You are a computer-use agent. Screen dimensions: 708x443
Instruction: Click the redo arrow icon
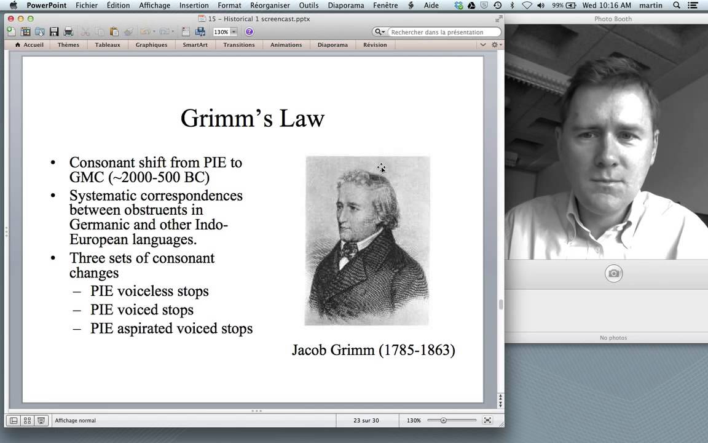pos(164,31)
